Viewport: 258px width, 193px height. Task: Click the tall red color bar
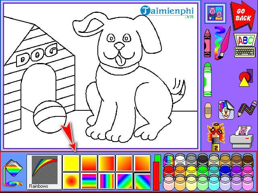tap(157, 176)
